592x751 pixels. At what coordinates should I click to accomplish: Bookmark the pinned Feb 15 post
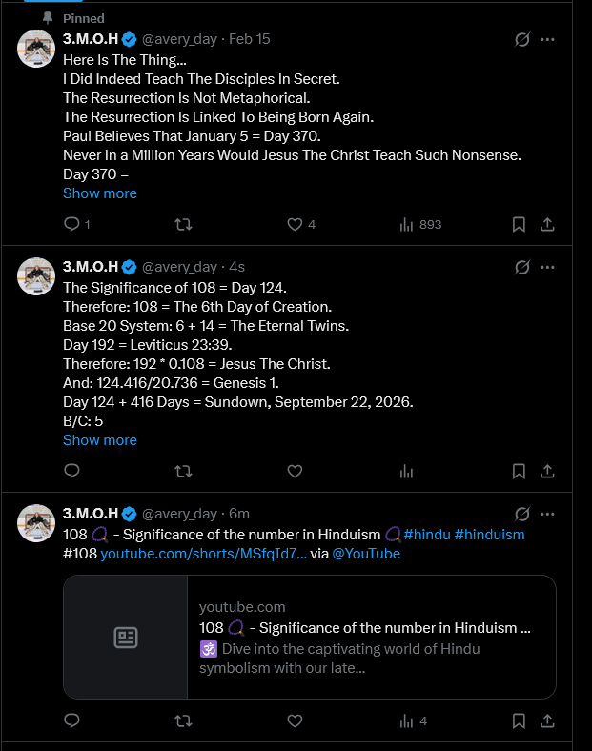(519, 224)
